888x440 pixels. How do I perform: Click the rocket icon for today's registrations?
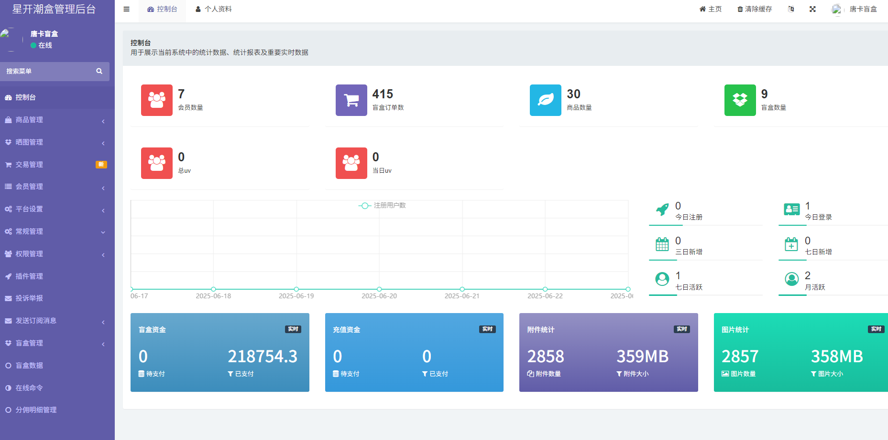662,210
